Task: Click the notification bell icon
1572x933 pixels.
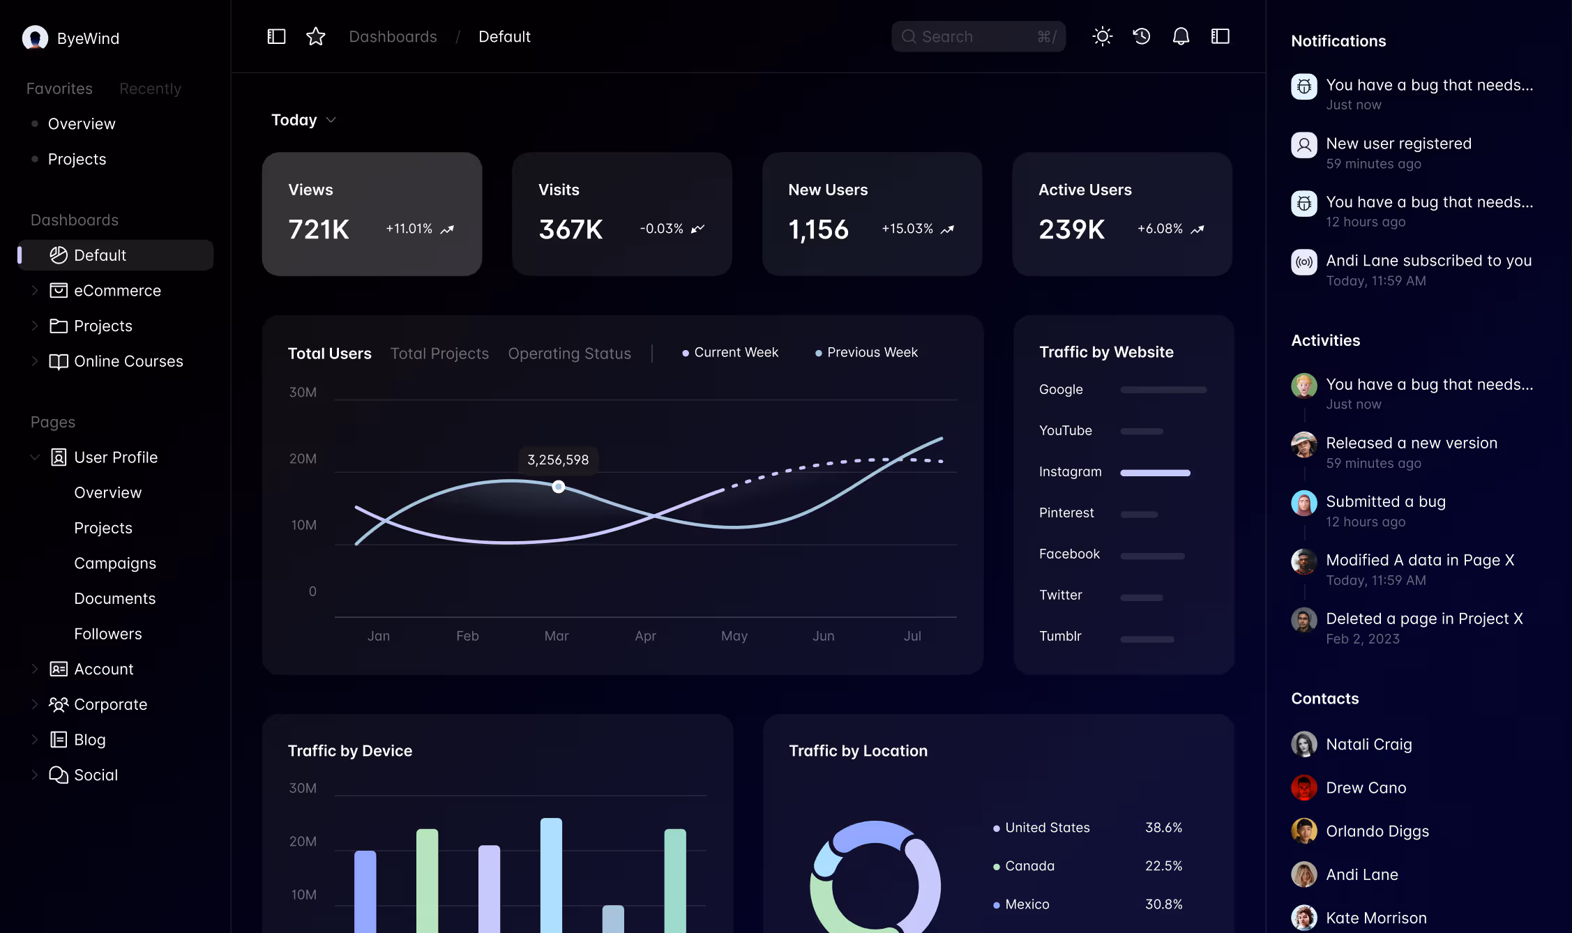Action: pos(1181,36)
